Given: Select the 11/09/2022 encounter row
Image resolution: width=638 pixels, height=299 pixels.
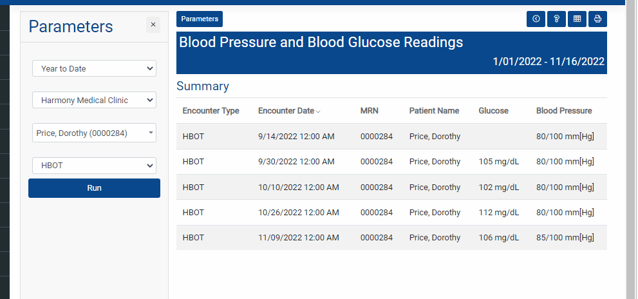Looking at the screenshot, I should pyautogui.click(x=391, y=238).
